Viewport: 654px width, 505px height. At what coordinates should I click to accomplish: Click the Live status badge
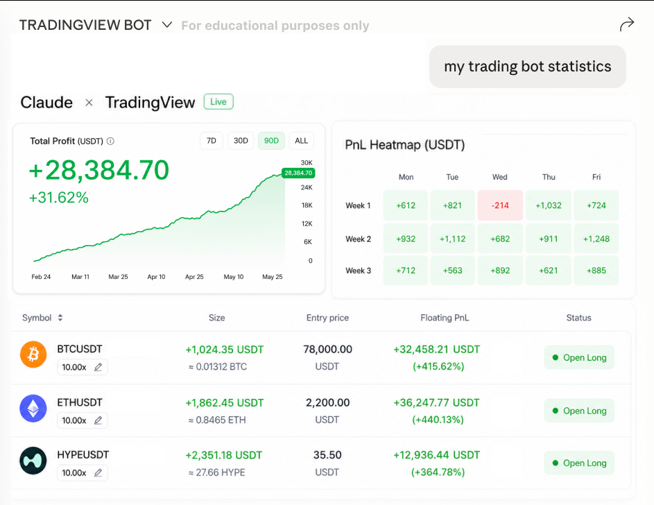218,102
